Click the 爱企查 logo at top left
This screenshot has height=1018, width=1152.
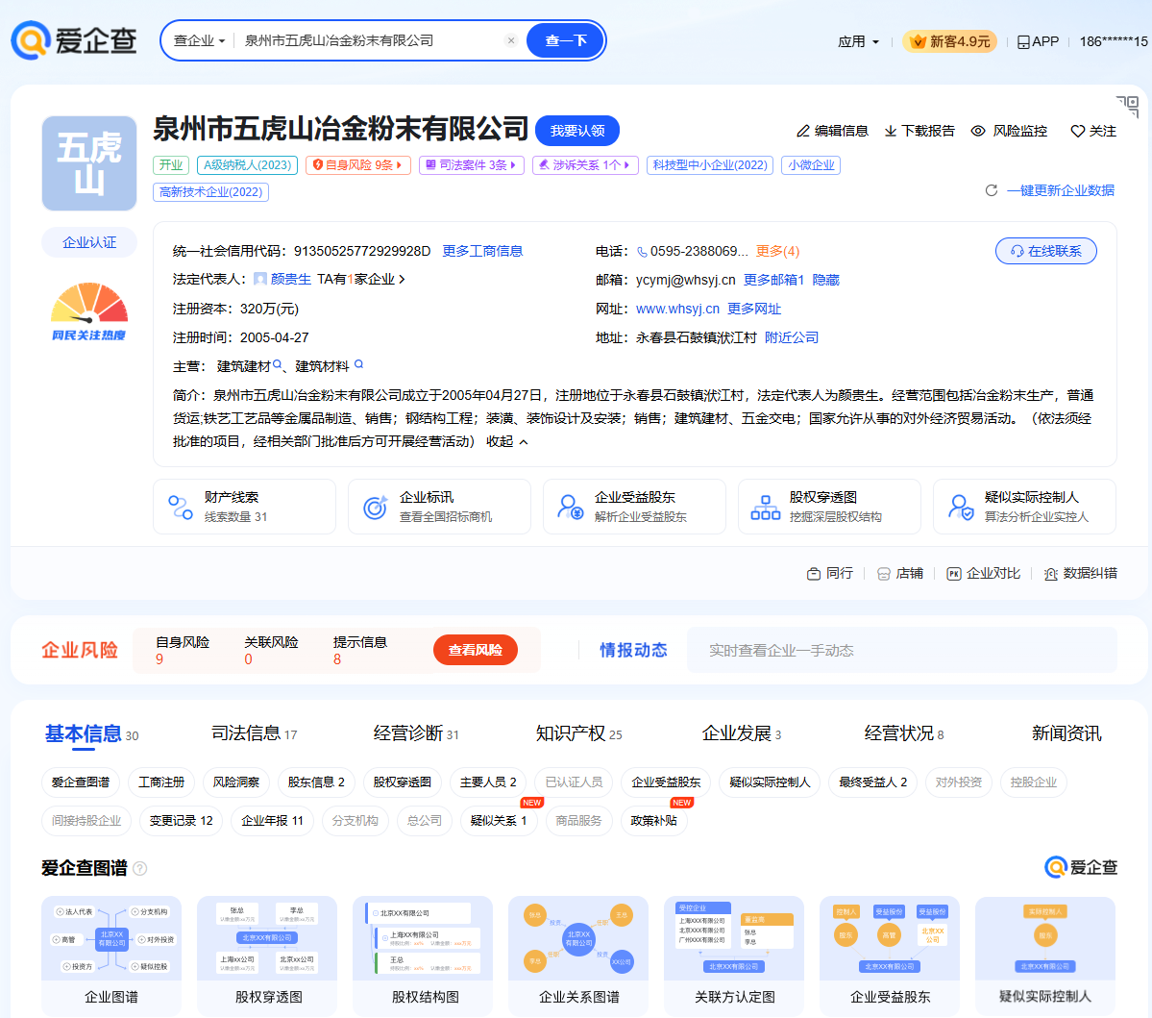point(73,39)
